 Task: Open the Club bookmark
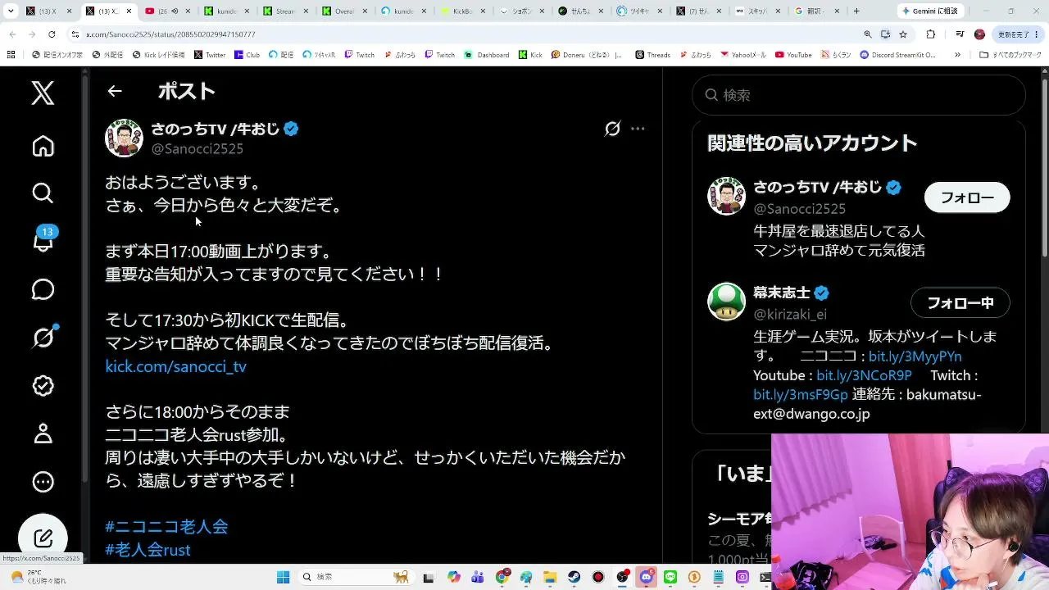[247, 55]
